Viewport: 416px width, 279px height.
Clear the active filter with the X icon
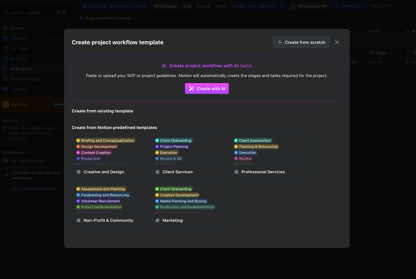coord(365,6)
